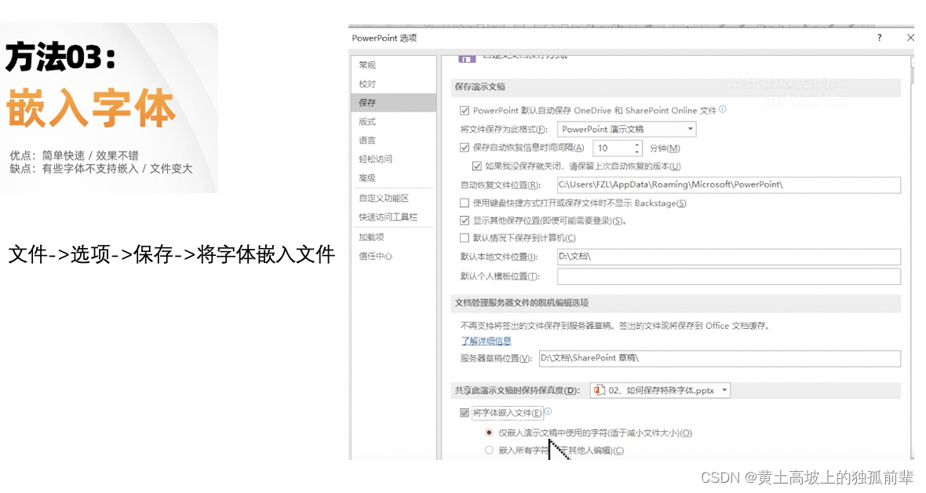The width and height of the screenshot is (926, 493).
Task: Click the 服务器草稿位置 path field
Action: [x=720, y=358]
